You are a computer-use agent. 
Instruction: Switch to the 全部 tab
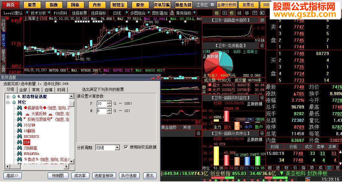[23, 90]
